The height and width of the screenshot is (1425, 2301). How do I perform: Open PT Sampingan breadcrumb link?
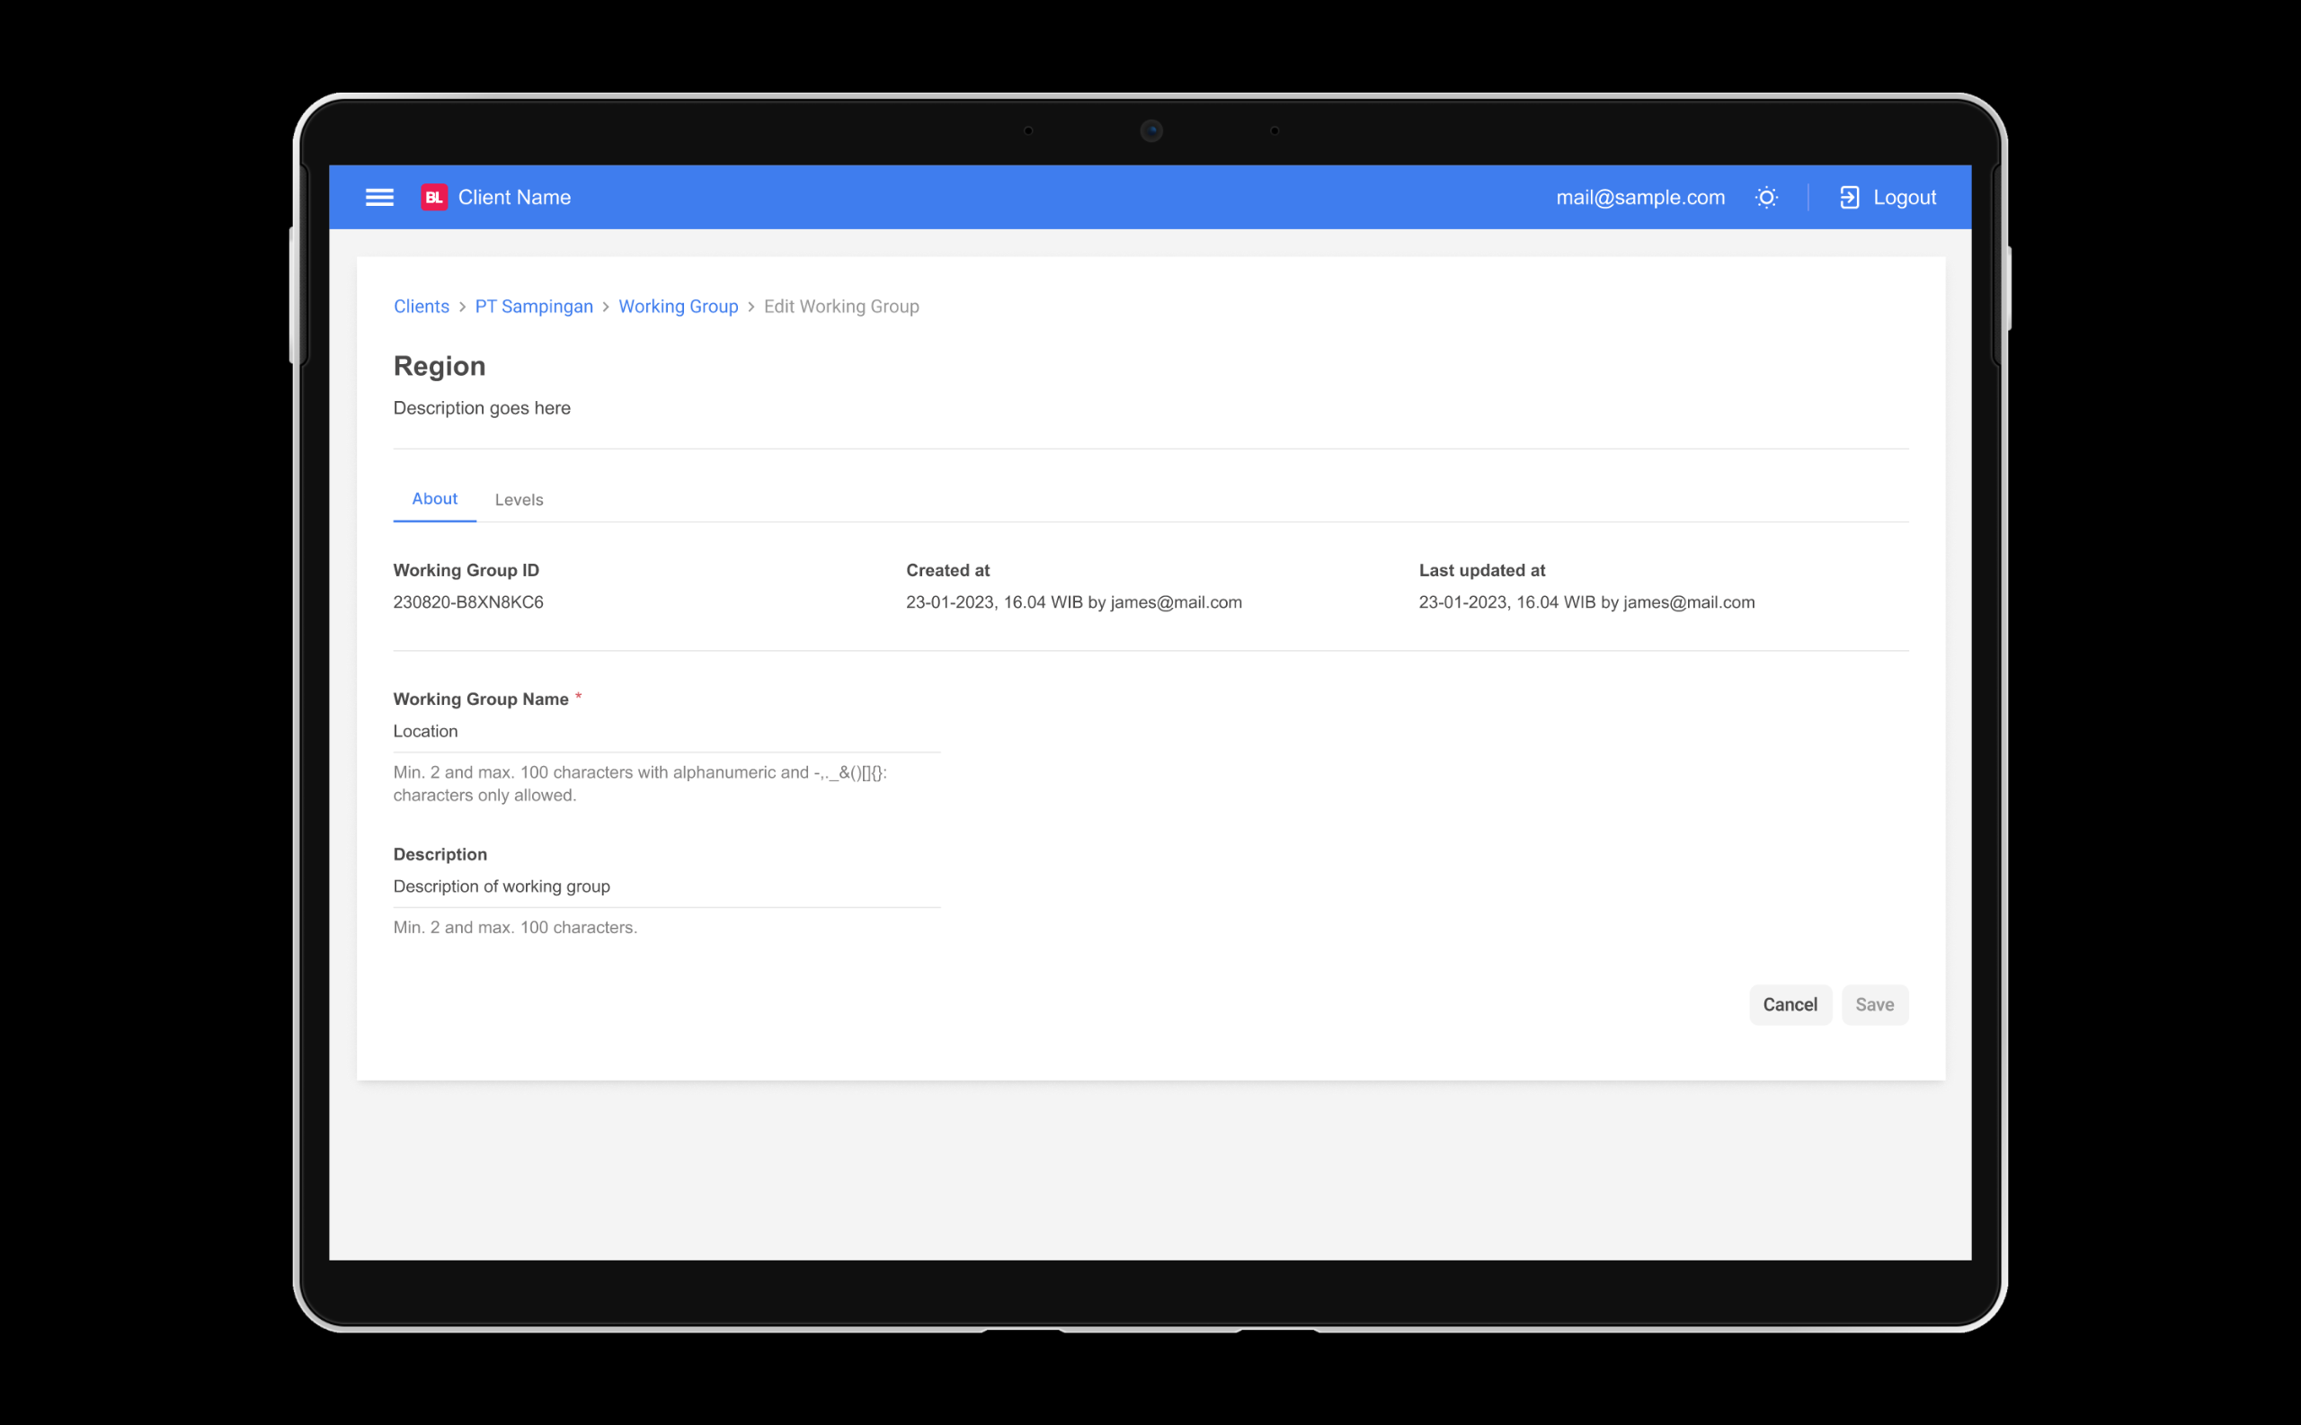point(533,307)
